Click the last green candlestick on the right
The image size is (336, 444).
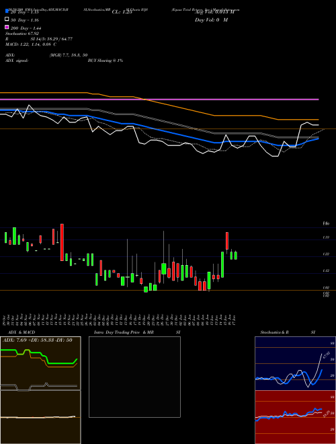(x=236, y=256)
